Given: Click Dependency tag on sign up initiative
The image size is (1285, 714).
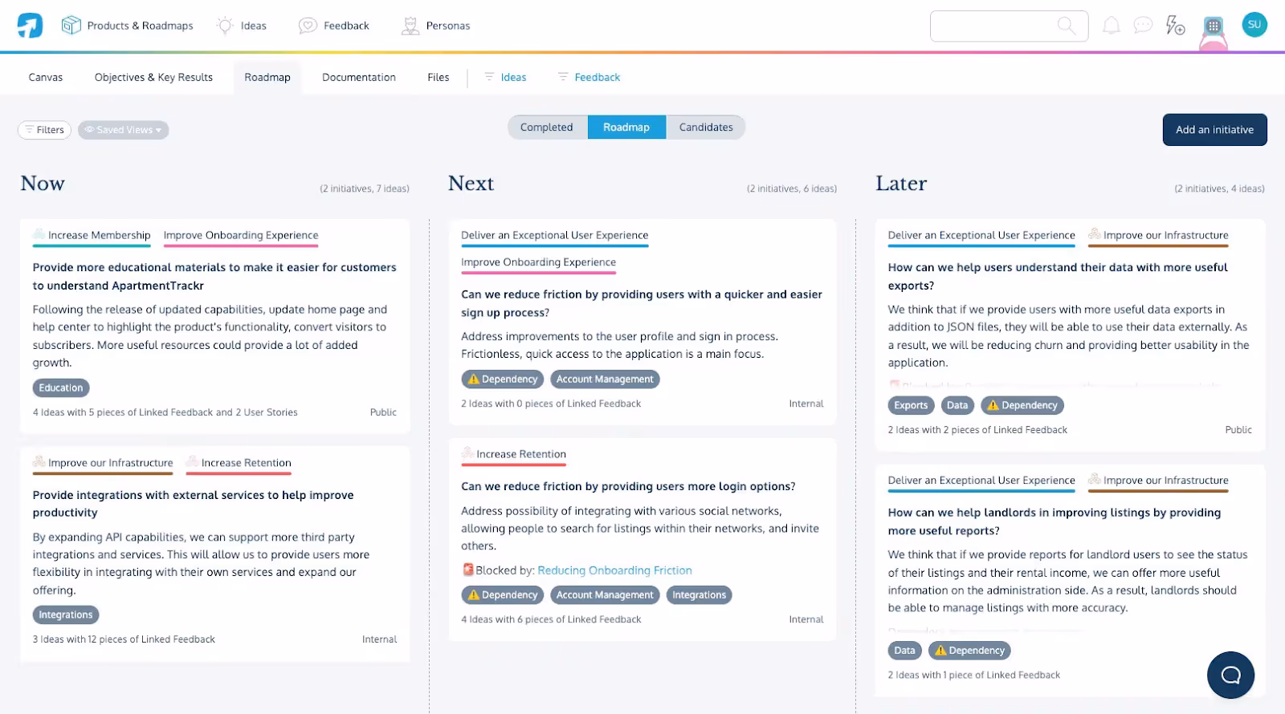Looking at the screenshot, I should (x=503, y=379).
